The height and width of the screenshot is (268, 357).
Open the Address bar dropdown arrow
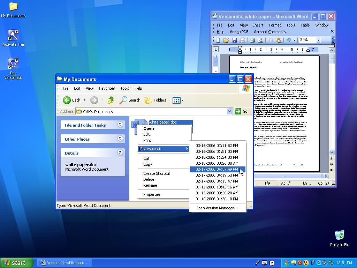229,111
